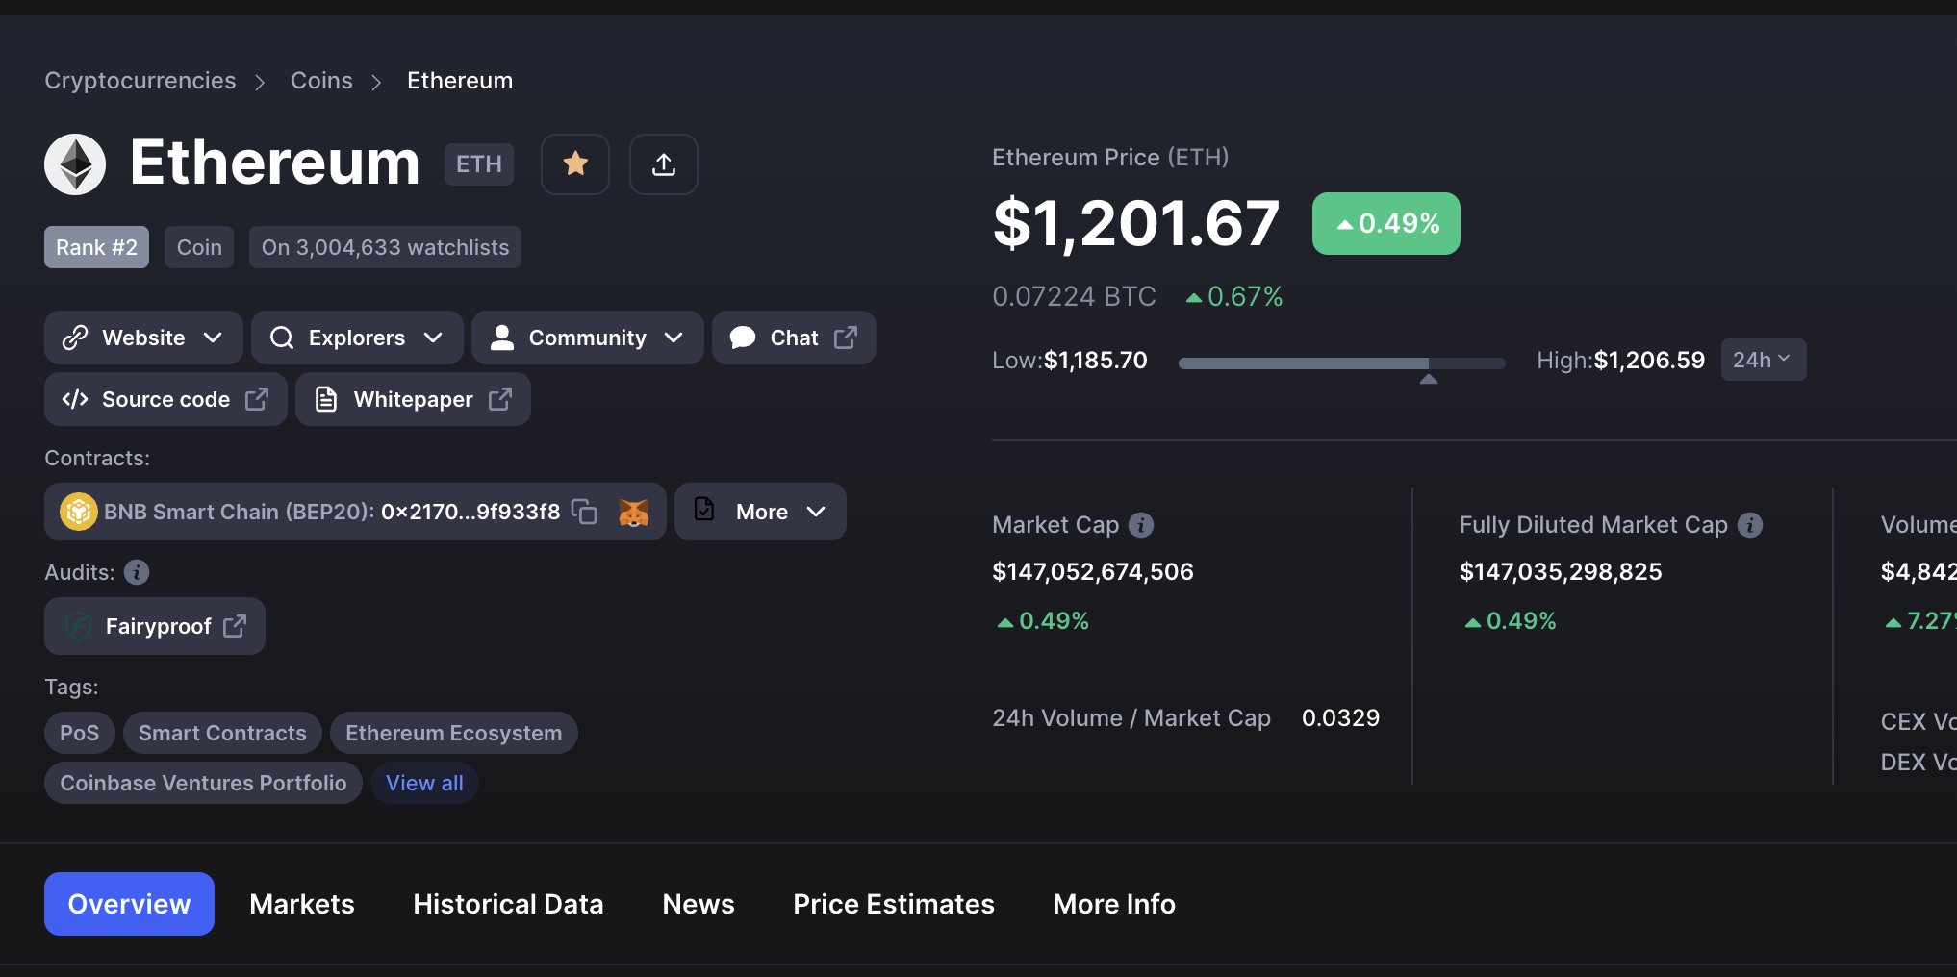Click the Rank #2 badge
Image resolution: width=1957 pixels, height=977 pixels.
(x=96, y=247)
